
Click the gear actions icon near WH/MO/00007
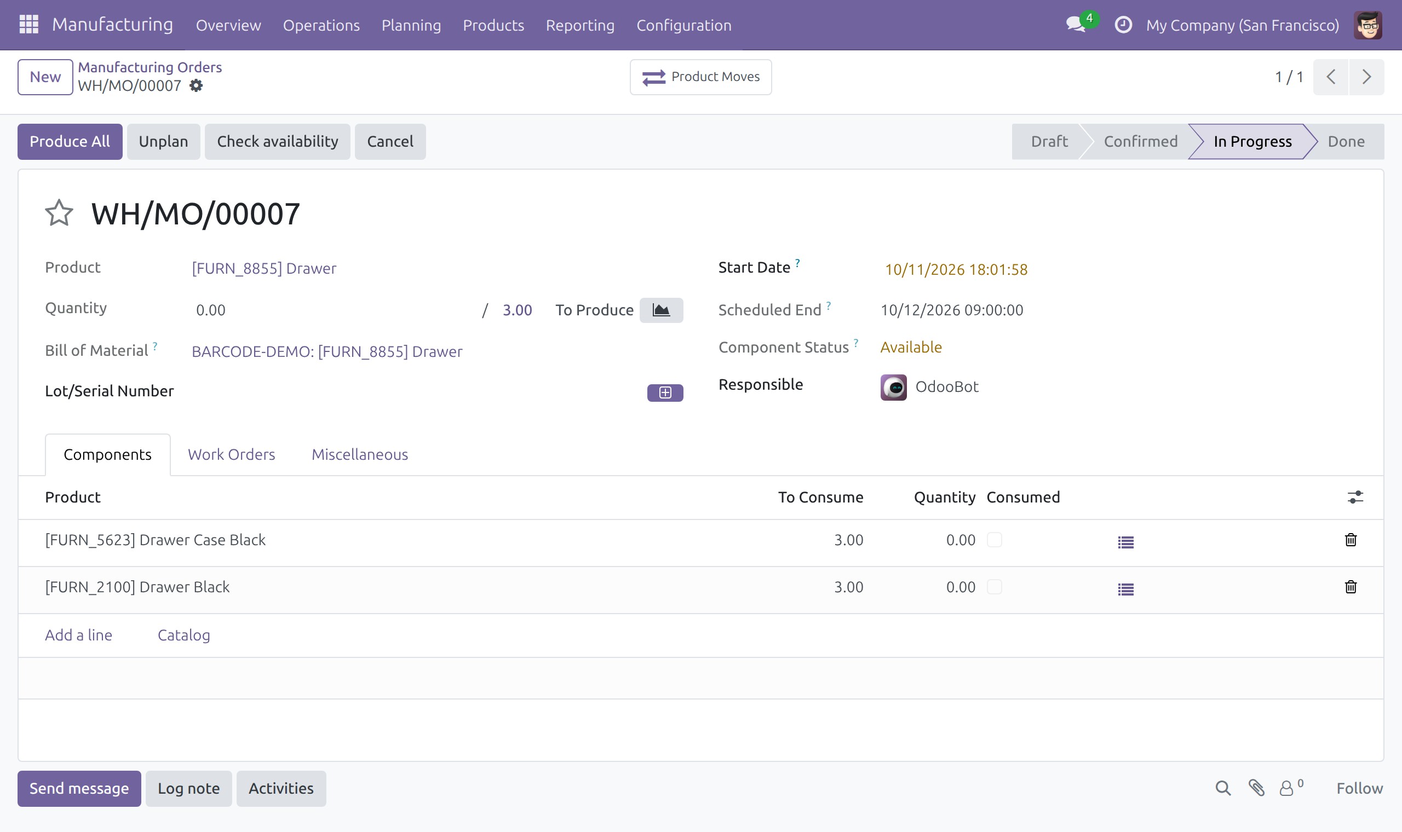point(196,86)
